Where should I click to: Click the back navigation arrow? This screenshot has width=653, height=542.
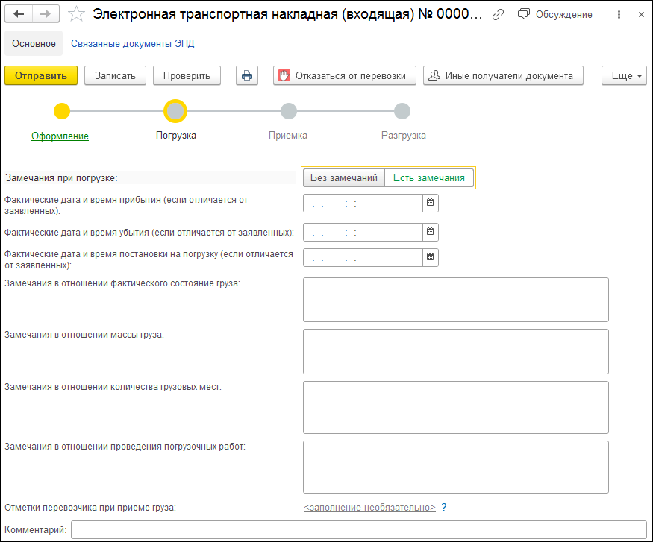pyautogui.click(x=19, y=14)
